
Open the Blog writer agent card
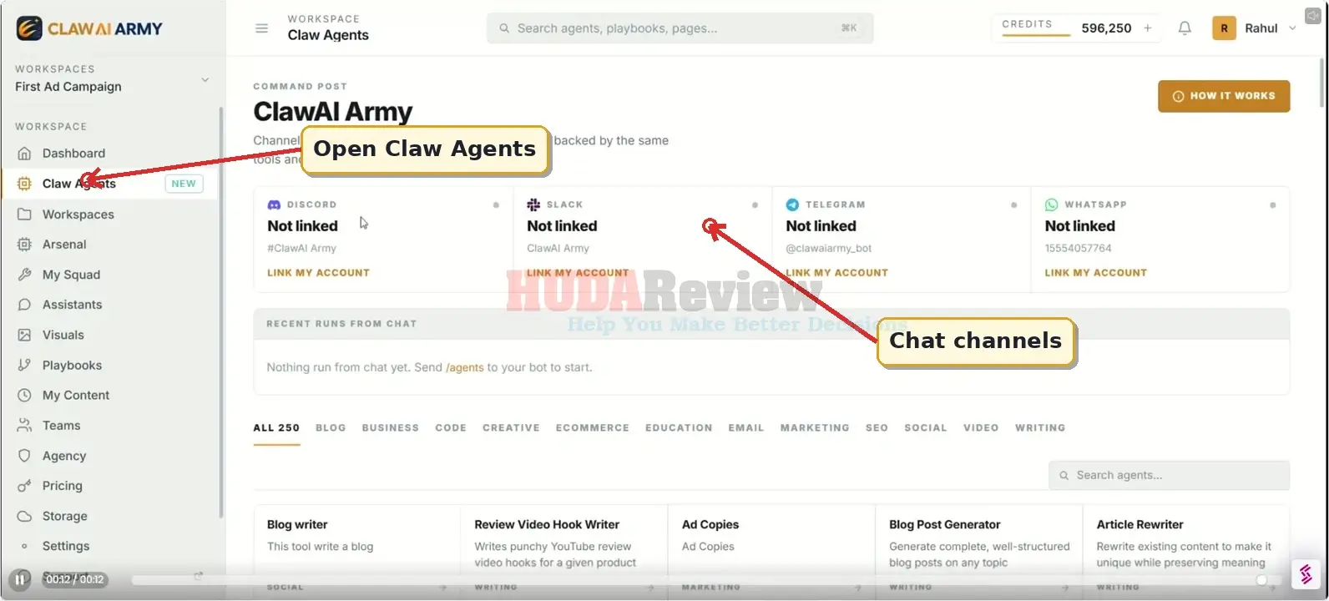[356, 551]
